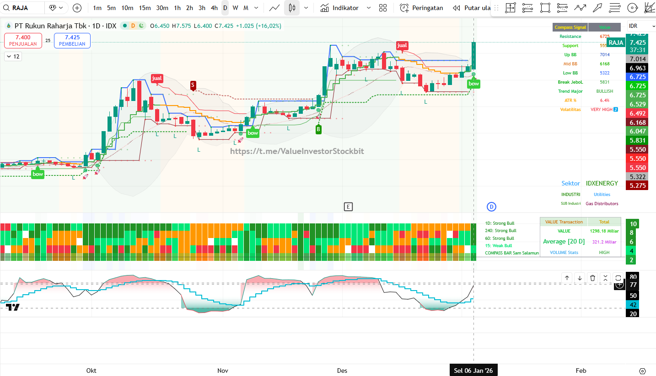Click the Putar ulang rewind icon
The image size is (656, 376).
(456, 8)
